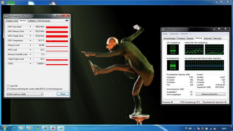Viewport: 233px width, 131px height.
Task: Open the GPU Memory Clock sensor dropdown
Action: click(x=30, y=31)
